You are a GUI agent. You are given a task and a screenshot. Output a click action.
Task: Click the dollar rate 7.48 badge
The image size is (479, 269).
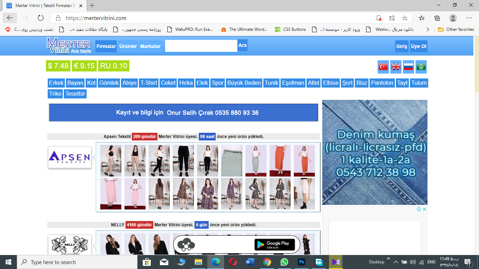tap(58, 66)
